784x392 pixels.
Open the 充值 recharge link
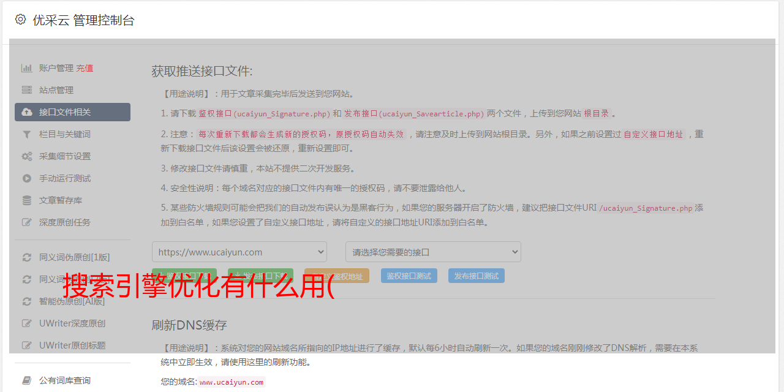85,68
